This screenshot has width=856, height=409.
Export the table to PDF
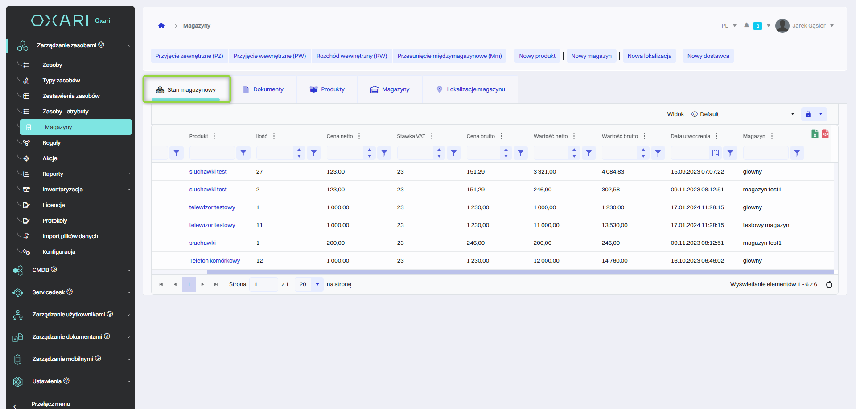tap(825, 134)
